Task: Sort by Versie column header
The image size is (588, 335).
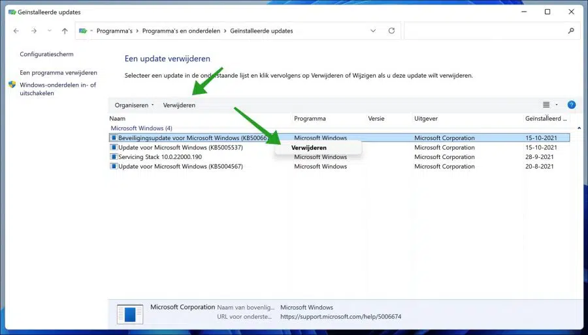Action: click(x=376, y=119)
